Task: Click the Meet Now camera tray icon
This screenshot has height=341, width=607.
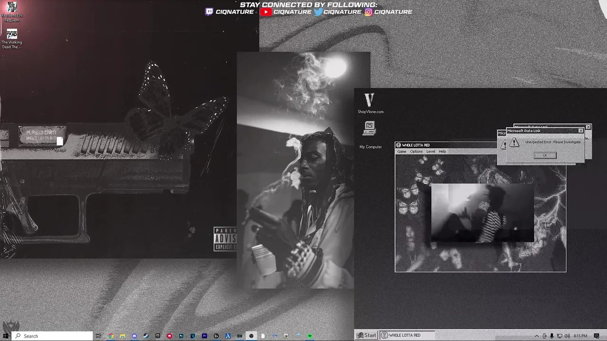Action: pos(544,336)
